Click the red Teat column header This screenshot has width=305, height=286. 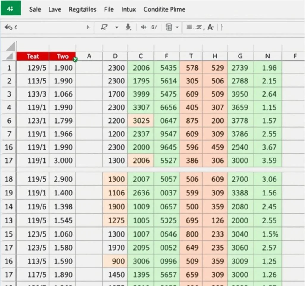click(33, 56)
